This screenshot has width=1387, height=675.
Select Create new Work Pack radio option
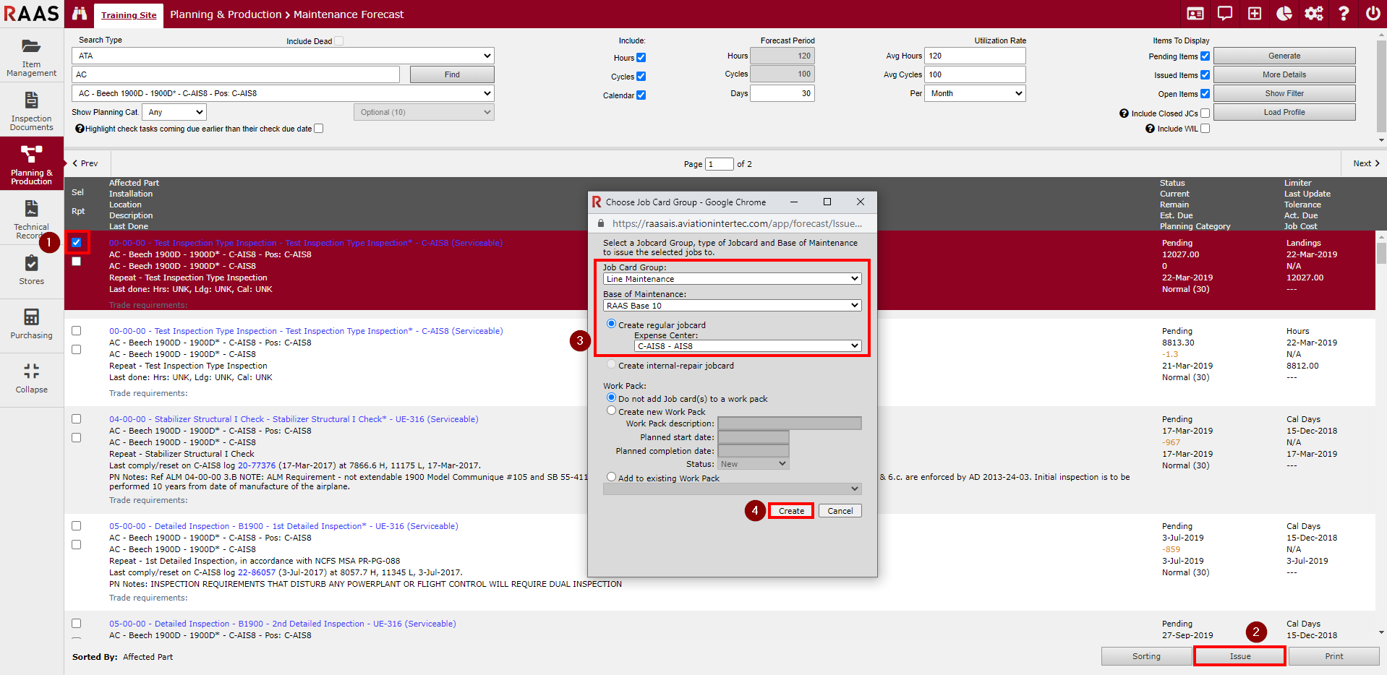coord(612,411)
